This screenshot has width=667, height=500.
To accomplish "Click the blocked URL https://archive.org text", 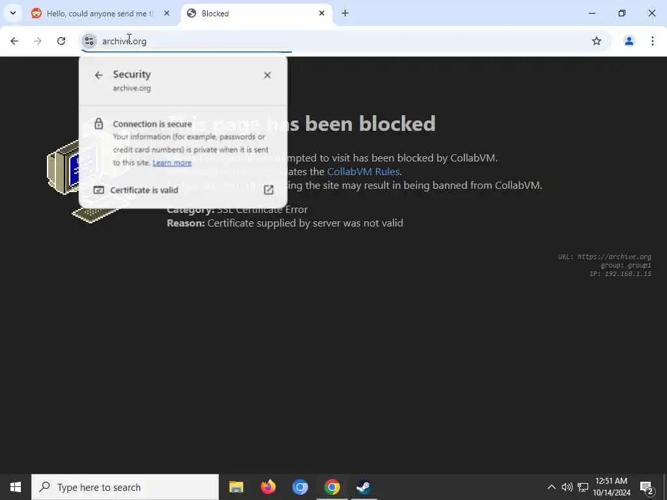I will click(x=614, y=257).
